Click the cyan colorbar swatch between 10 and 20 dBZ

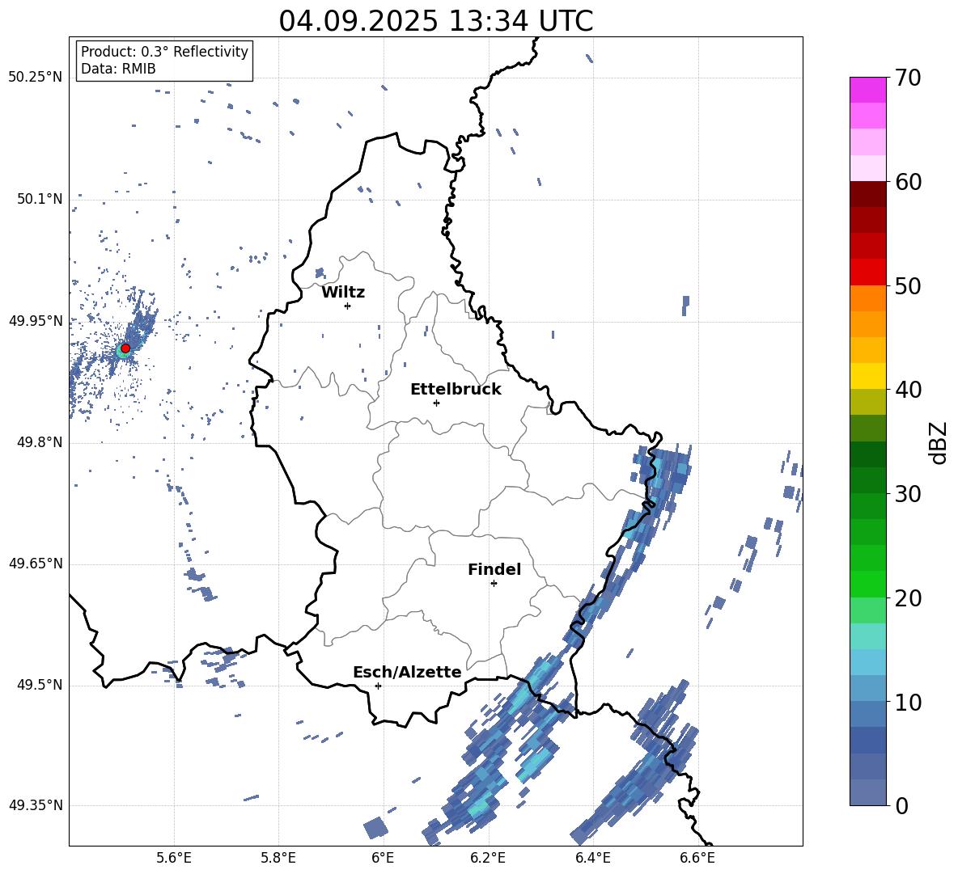(867, 636)
